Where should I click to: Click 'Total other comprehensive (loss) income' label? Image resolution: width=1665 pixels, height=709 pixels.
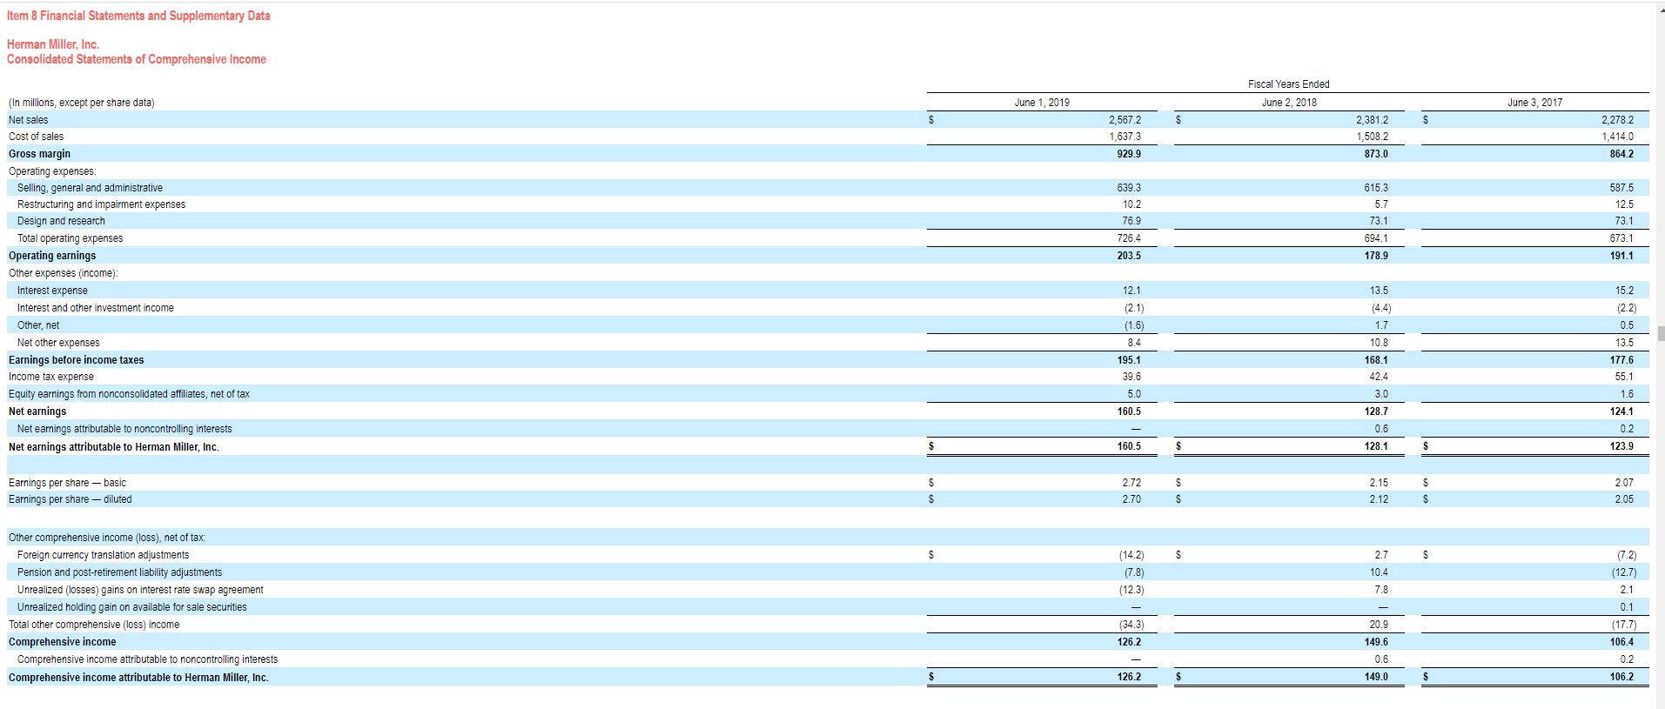[94, 625]
